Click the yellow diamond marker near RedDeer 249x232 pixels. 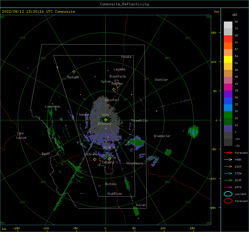(114, 90)
